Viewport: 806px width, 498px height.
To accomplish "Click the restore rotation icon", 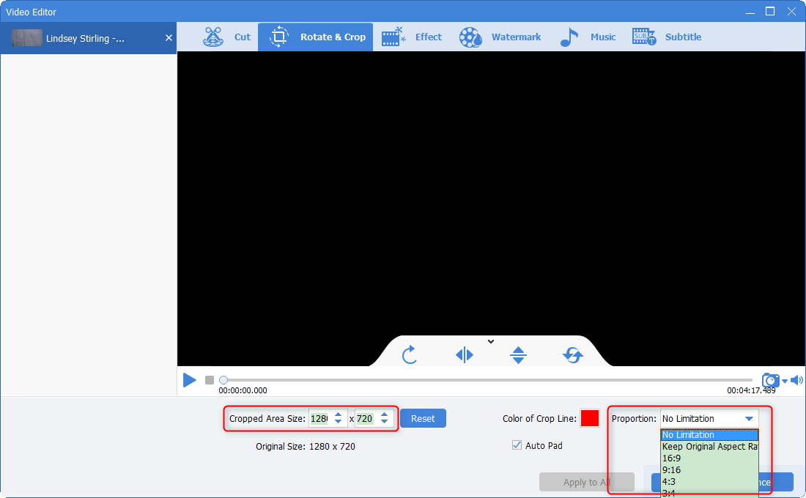I will [572, 355].
